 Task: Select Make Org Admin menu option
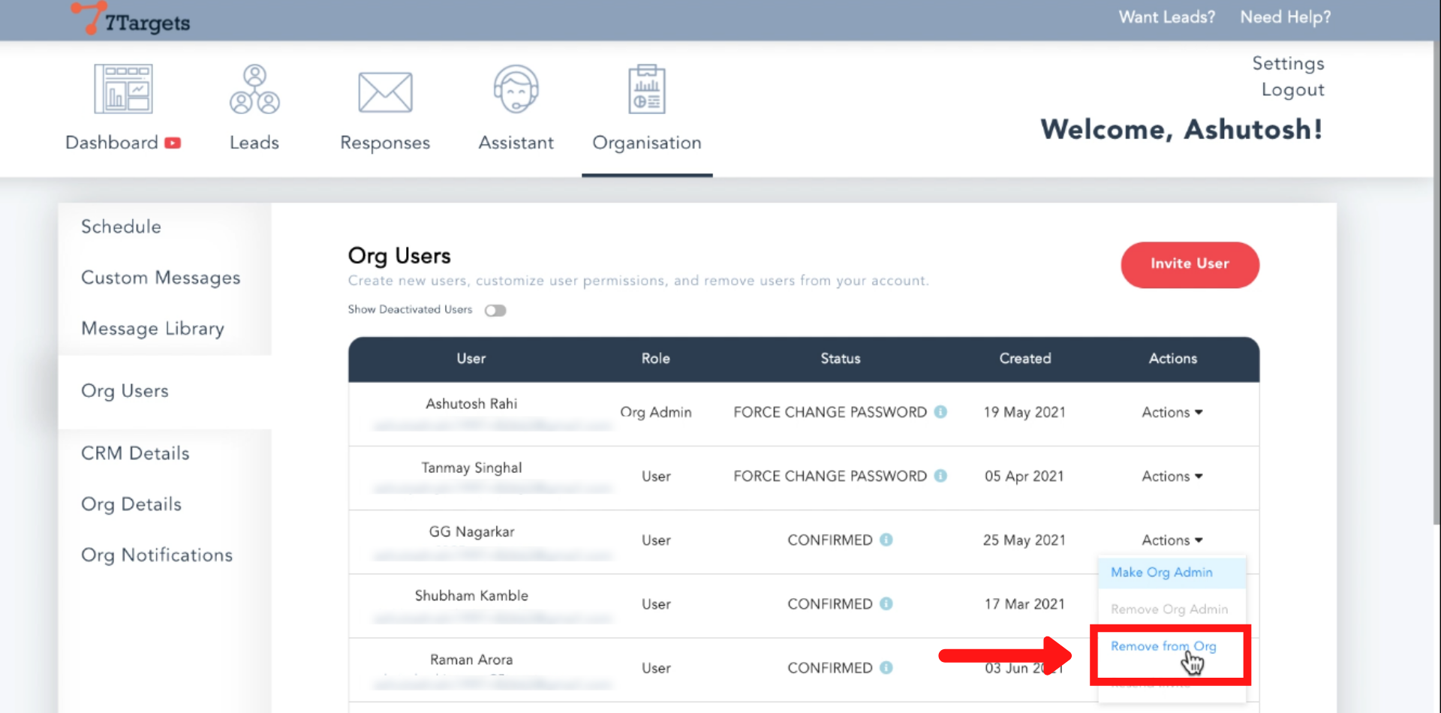(1161, 572)
